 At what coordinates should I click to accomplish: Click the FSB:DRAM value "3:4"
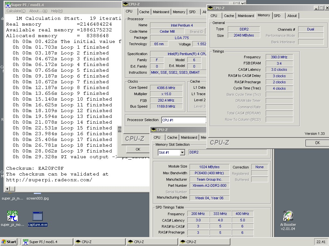(279, 63)
